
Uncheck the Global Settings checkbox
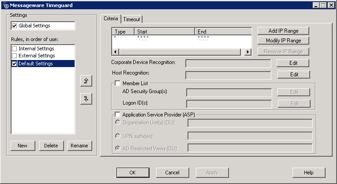(x=15, y=26)
